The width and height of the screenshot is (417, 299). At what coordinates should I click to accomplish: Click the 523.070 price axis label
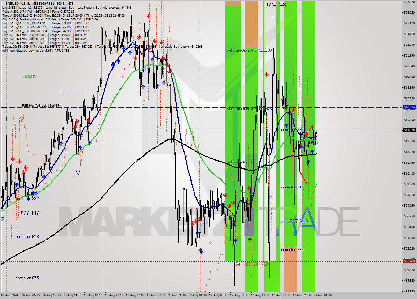pyautogui.click(x=409, y=45)
